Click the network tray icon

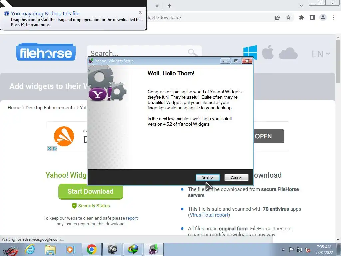tap(299, 250)
